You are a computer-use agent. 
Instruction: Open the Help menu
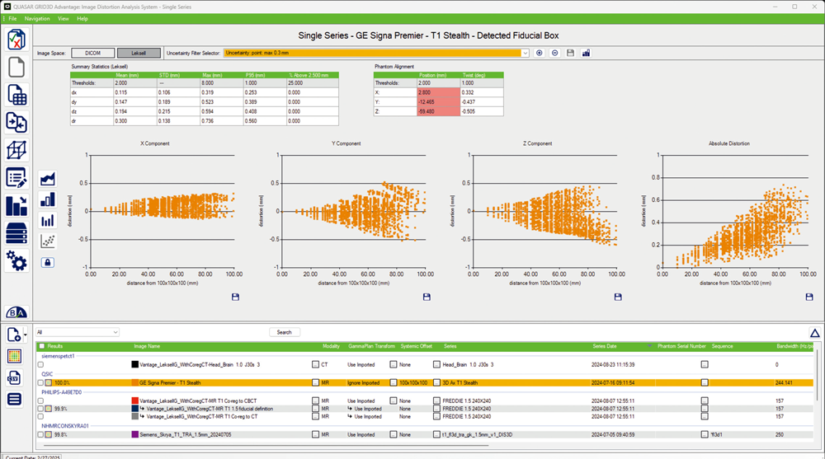82,18
